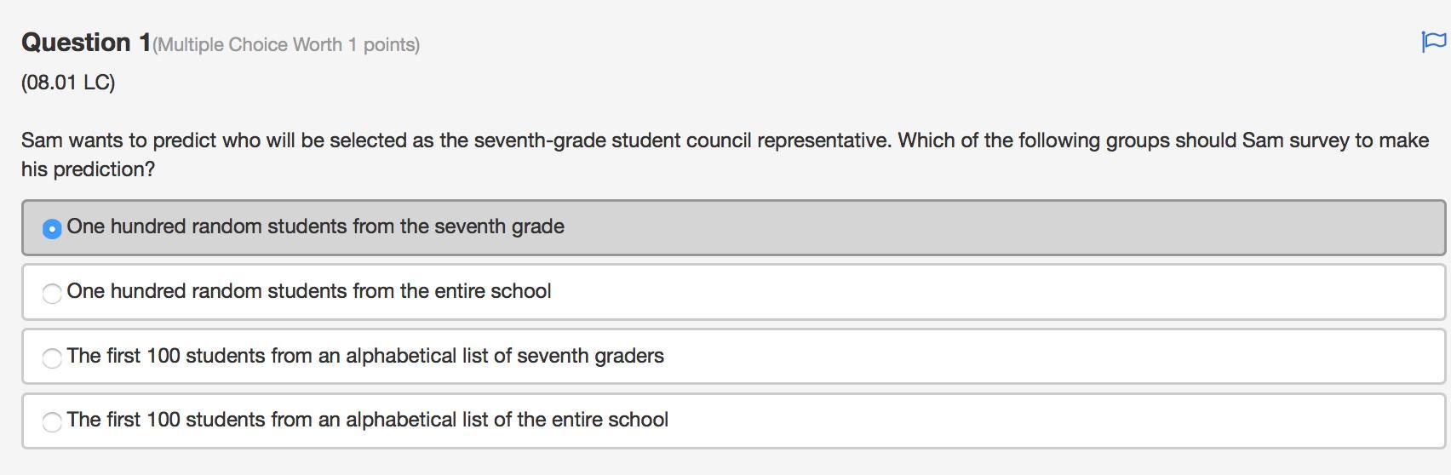
Task: Flag this question for review
Action: (1433, 41)
